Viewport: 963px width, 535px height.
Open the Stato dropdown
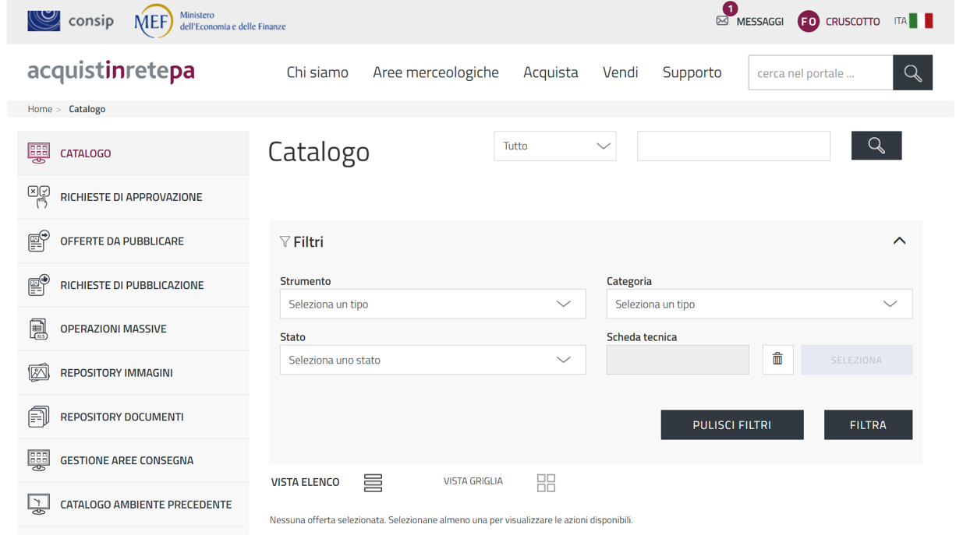(x=432, y=361)
